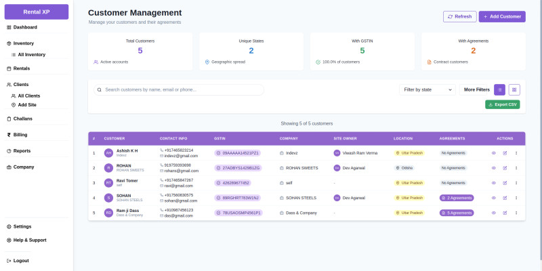Image resolution: width=542 pixels, height=271 pixels.
Task: View details with eye icon for Ravi Tomer
Action: [493, 183]
